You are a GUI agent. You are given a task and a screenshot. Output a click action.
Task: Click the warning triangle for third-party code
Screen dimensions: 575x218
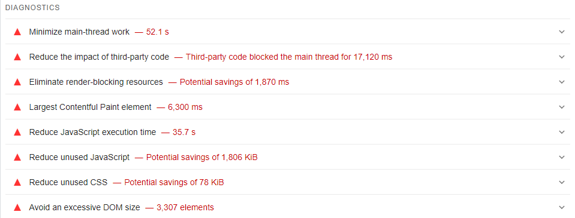[17, 57]
